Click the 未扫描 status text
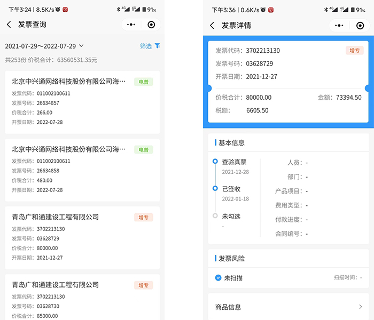This screenshot has width=374, height=320. pyautogui.click(x=233, y=278)
